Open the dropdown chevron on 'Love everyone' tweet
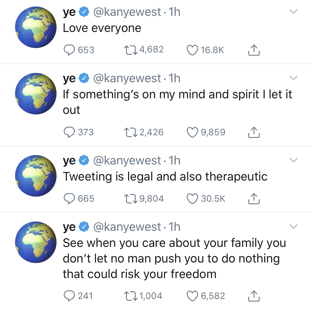 (293, 11)
